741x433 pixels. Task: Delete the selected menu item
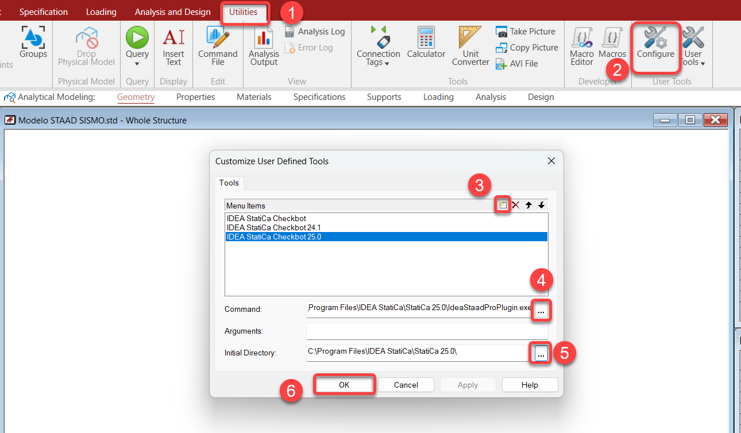pos(515,205)
